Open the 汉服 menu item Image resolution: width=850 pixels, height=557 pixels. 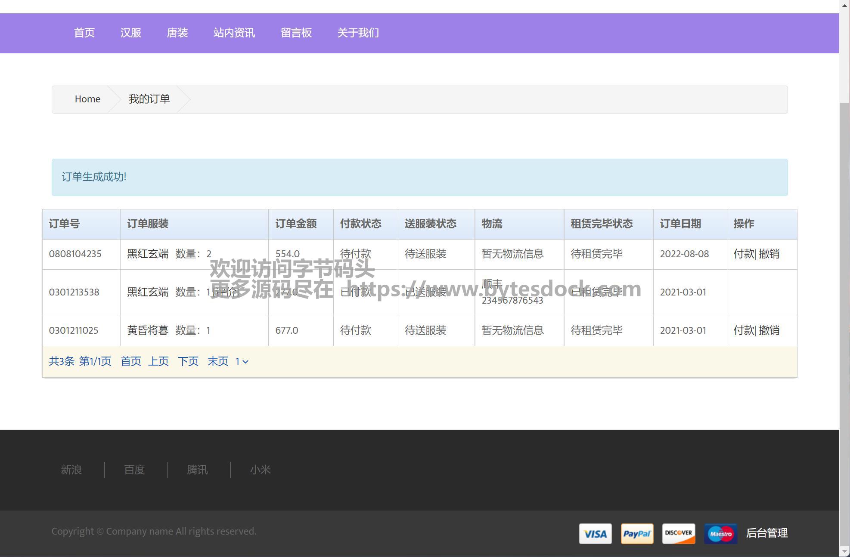(131, 33)
